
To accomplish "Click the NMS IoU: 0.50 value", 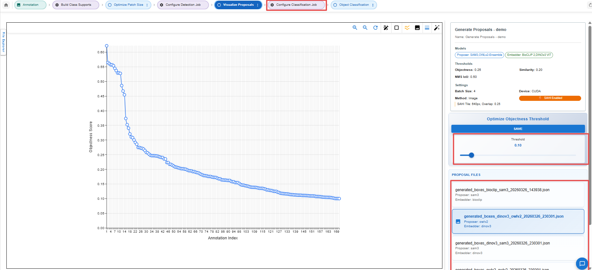I will [466, 77].
